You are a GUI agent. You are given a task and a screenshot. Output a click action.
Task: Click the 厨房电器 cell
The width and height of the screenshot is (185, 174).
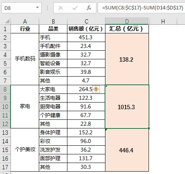point(53,106)
